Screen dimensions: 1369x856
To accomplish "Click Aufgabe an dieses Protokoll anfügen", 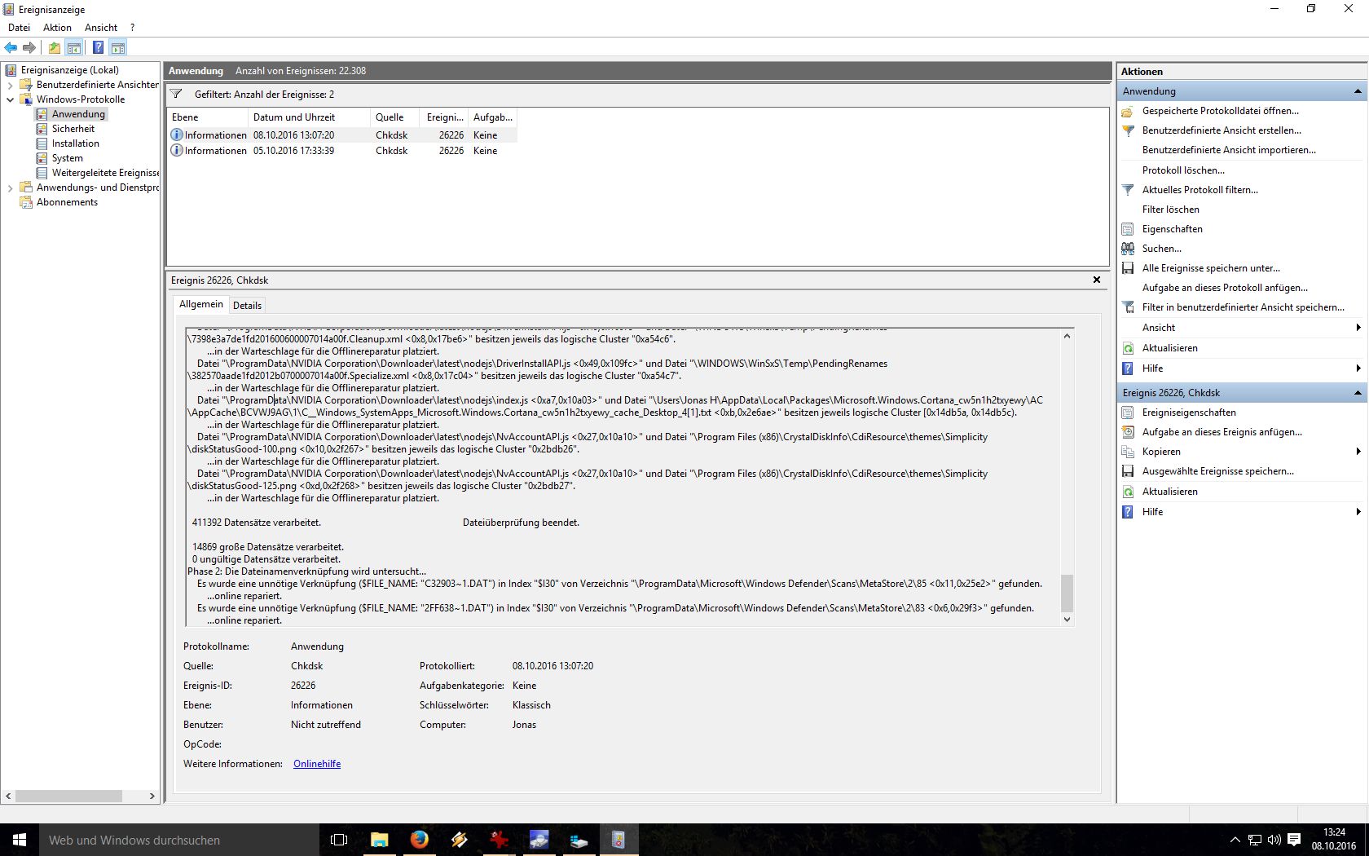I will coord(1225,288).
